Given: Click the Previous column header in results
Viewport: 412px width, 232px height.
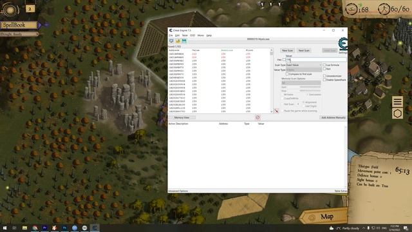Looking at the screenshot, I should pos(227,50).
